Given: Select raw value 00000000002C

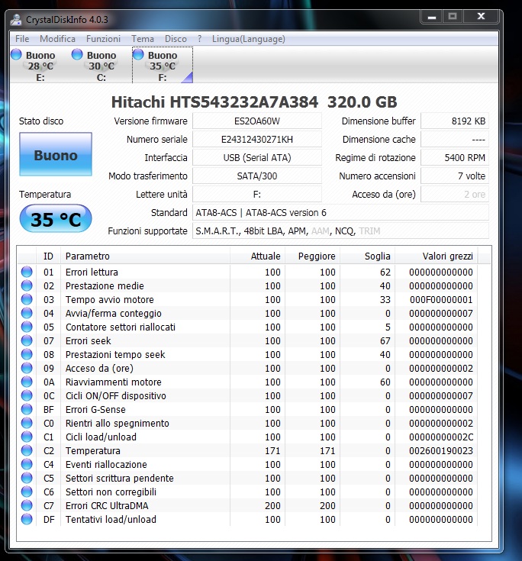Looking at the screenshot, I should 441,437.
